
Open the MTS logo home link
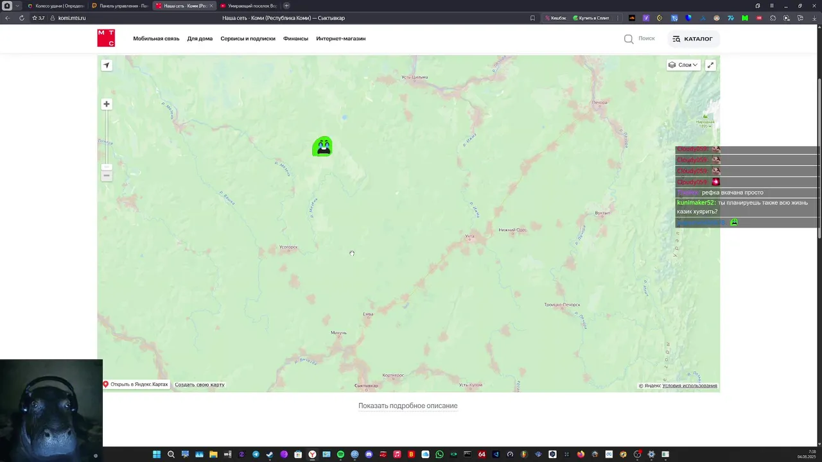point(106,38)
